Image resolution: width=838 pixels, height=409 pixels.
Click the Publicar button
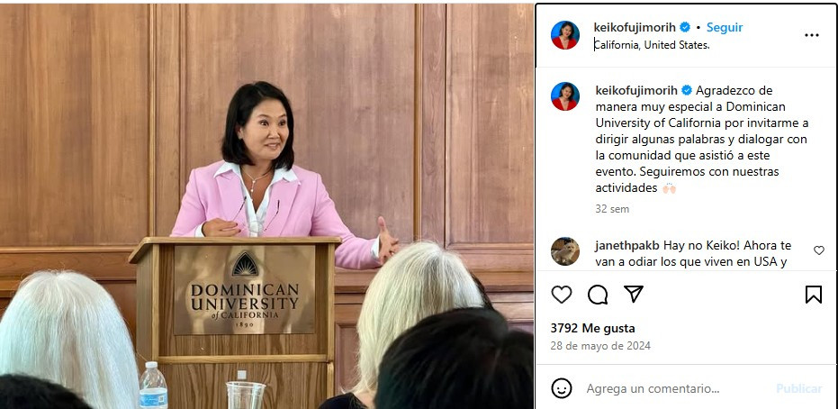click(799, 388)
